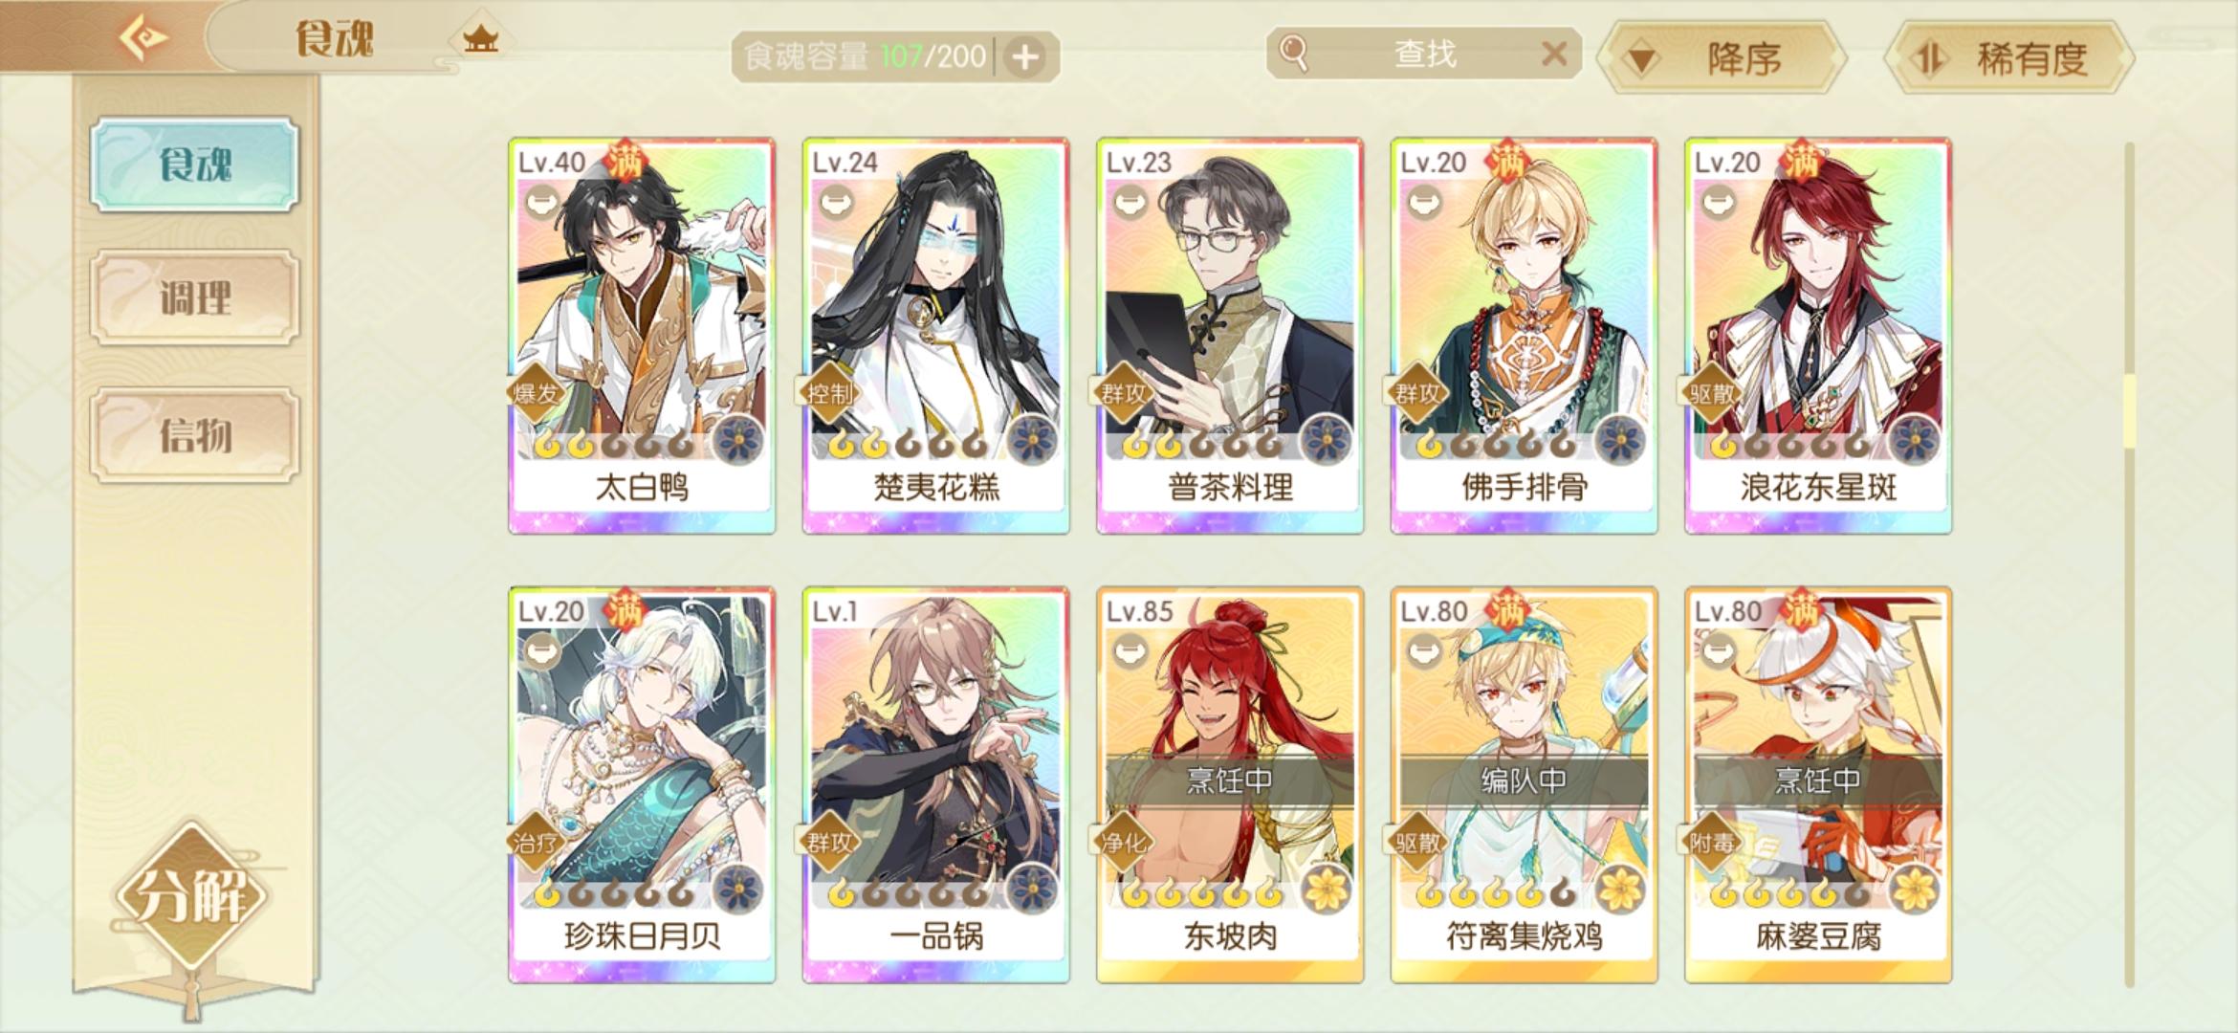Open 稀有度 sort criteria dropdown
The image size is (2238, 1033).
[2008, 58]
